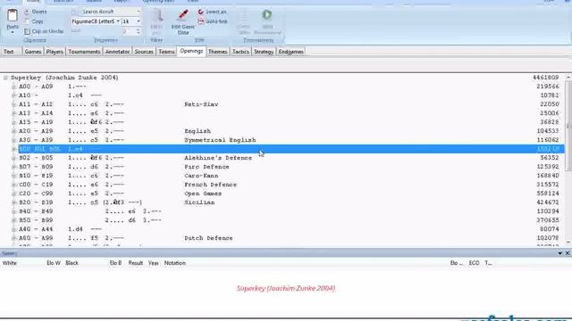Switch to the Teams tab
572x321 pixels.
click(x=166, y=52)
